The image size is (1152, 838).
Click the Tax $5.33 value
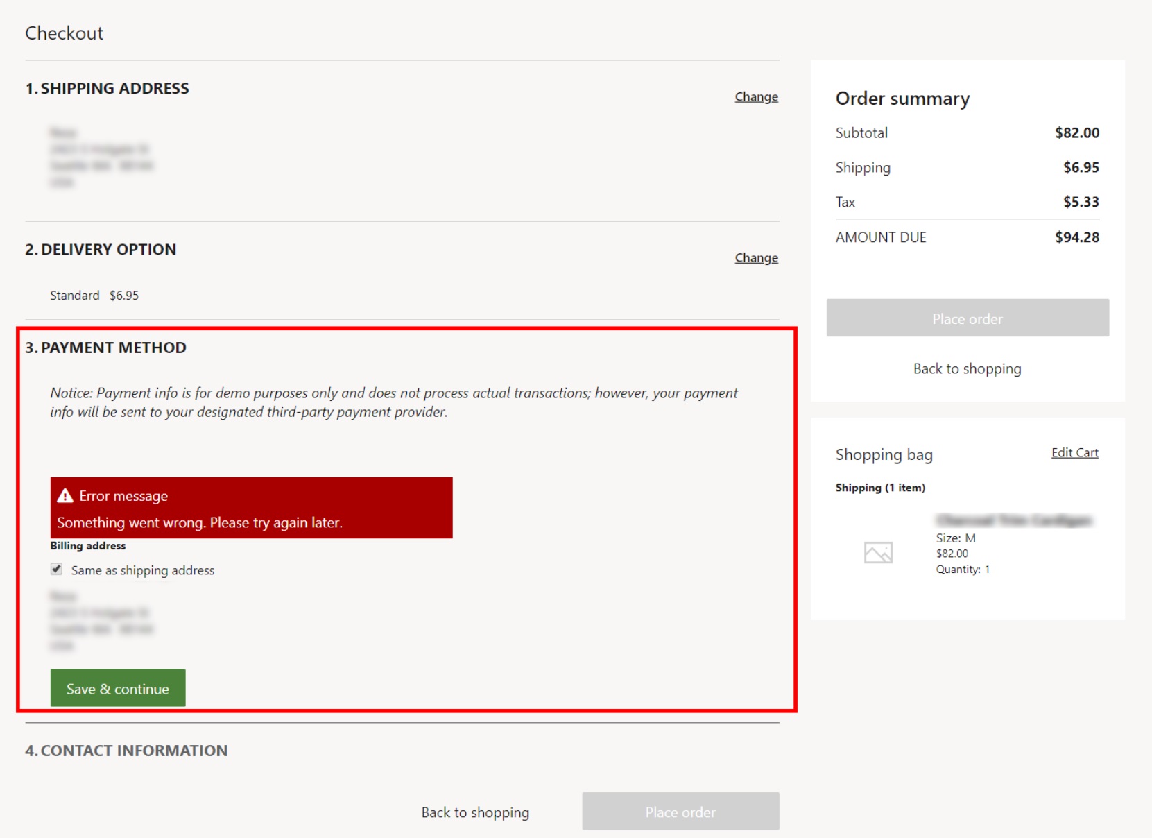pyautogui.click(x=1081, y=202)
